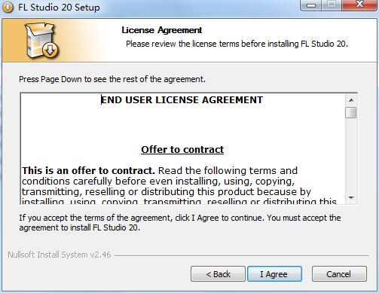Click the underlined Offer to contract heading
The image size is (379, 293).
point(182,149)
